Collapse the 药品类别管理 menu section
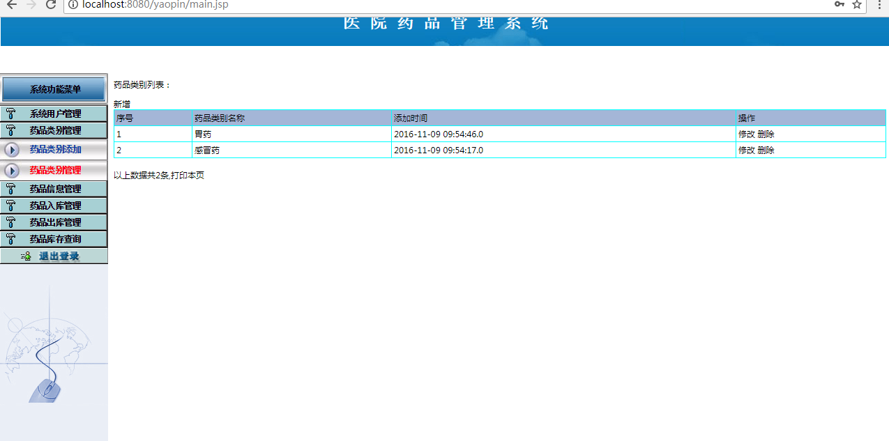This screenshot has height=441, width=889. (54, 130)
